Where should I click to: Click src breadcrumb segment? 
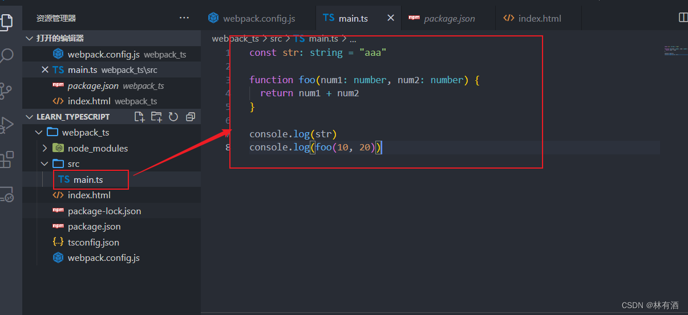pyautogui.click(x=276, y=39)
